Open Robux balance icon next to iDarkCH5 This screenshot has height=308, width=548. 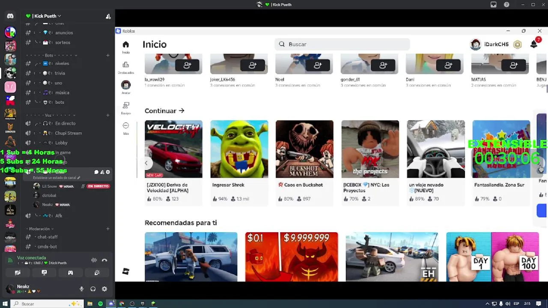(518, 44)
